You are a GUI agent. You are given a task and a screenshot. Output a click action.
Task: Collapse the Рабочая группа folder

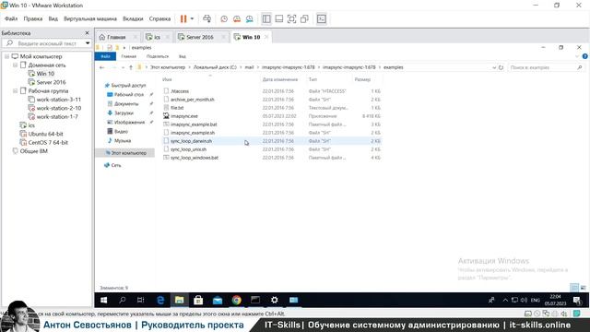pos(15,91)
